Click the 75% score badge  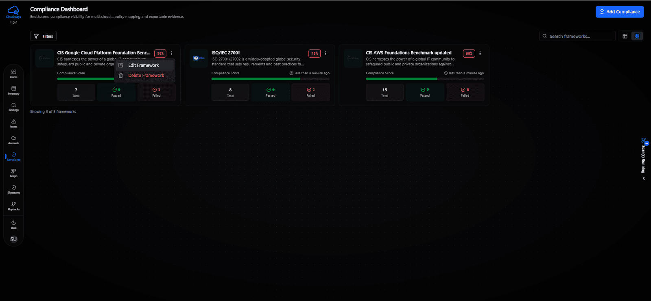tap(315, 53)
